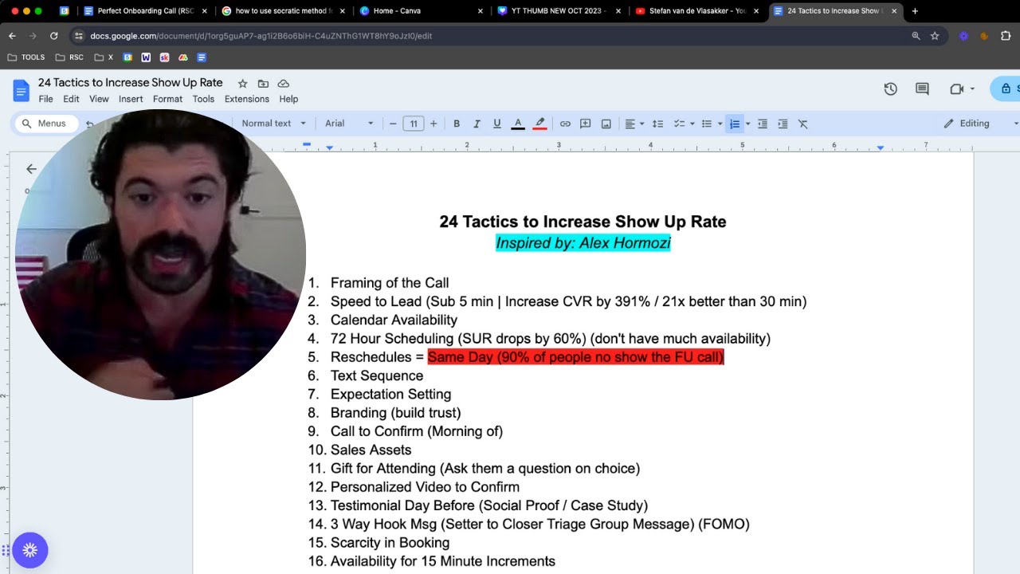This screenshot has width=1020, height=574.
Task: Toggle underline formatting
Action: (x=497, y=124)
